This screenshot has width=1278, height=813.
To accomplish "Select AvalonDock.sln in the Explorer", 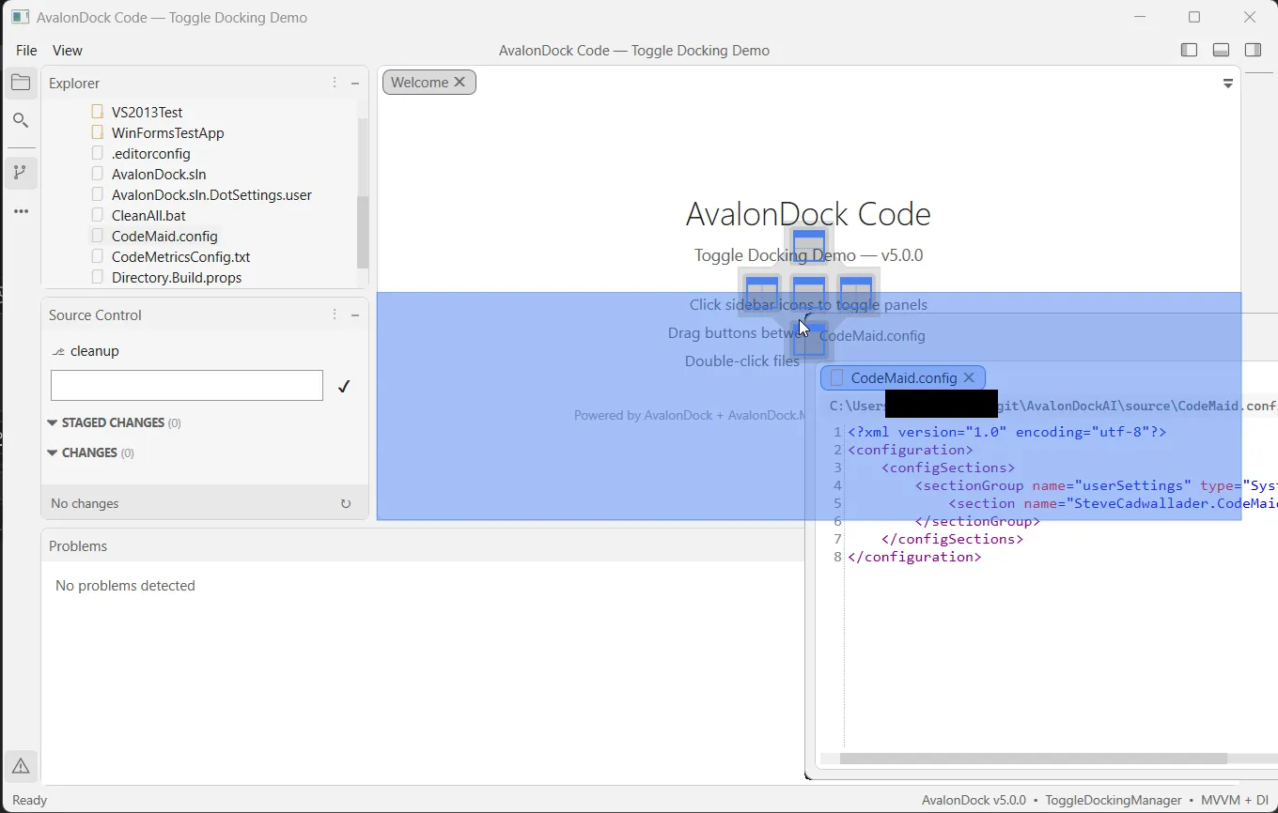I will point(159,174).
